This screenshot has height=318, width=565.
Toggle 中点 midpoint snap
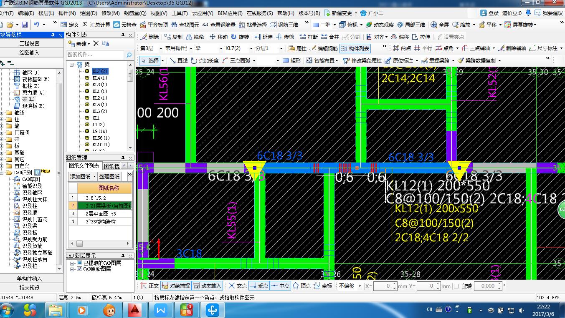280,286
